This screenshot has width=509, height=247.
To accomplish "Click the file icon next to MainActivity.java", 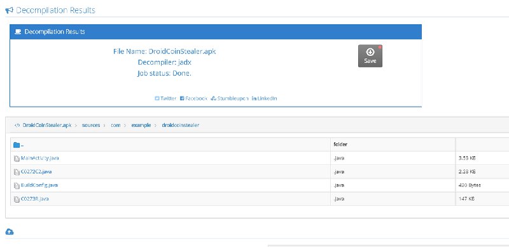I will click(17, 159).
